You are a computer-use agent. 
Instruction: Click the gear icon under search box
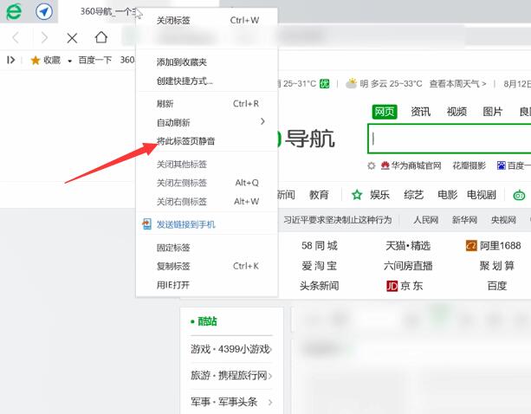coord(372,166)
